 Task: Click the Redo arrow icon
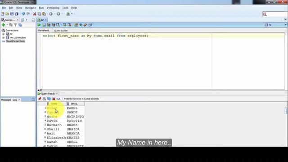point(28,14)
